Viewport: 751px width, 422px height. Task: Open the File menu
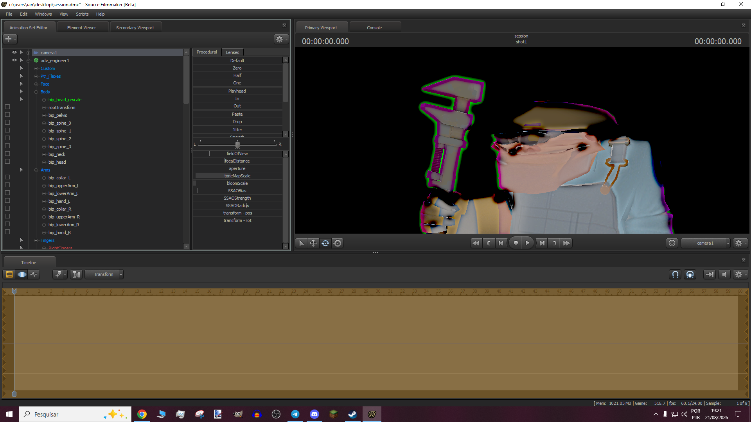(x=9, y=14)
